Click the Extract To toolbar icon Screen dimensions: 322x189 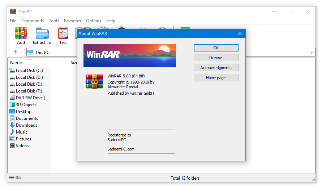click(x=42, y=35)
